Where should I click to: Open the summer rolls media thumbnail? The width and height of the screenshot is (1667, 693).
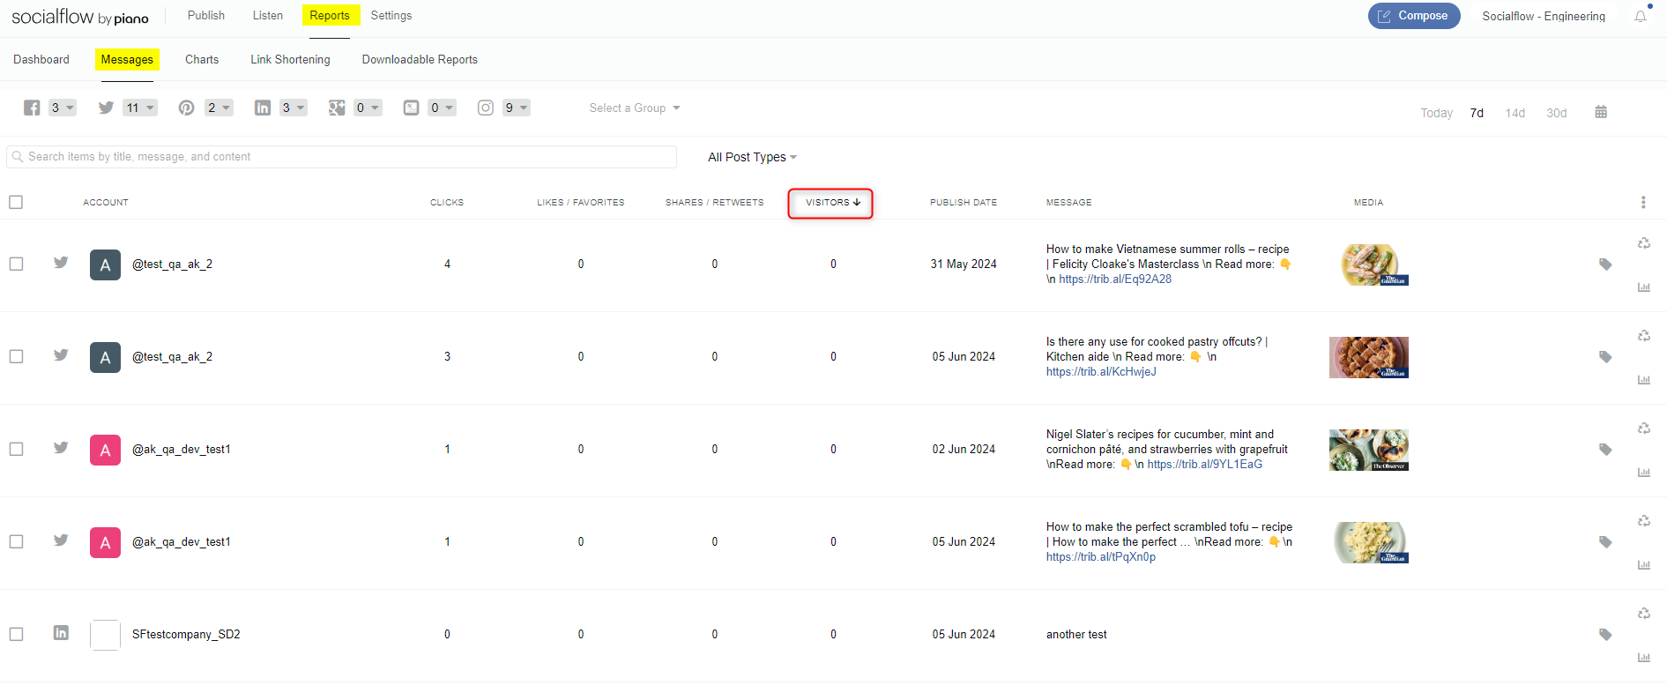point(1369,265)
